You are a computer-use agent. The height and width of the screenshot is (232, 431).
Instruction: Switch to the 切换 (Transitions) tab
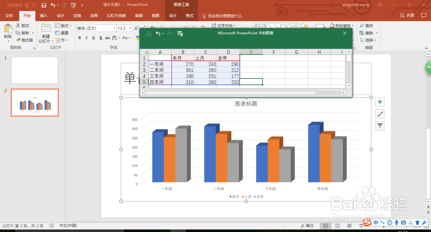point(77,15)
